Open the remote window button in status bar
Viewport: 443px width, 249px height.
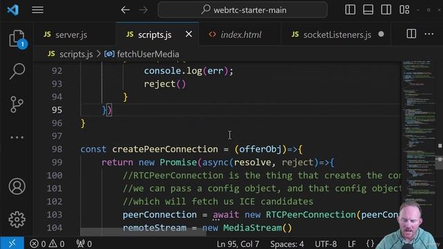click(x=12, y=243)
